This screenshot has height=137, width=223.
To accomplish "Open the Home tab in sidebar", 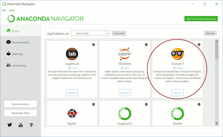I will click(x=20, y=31).
